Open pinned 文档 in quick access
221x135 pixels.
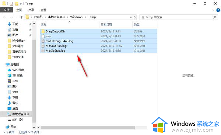point(15,30)
